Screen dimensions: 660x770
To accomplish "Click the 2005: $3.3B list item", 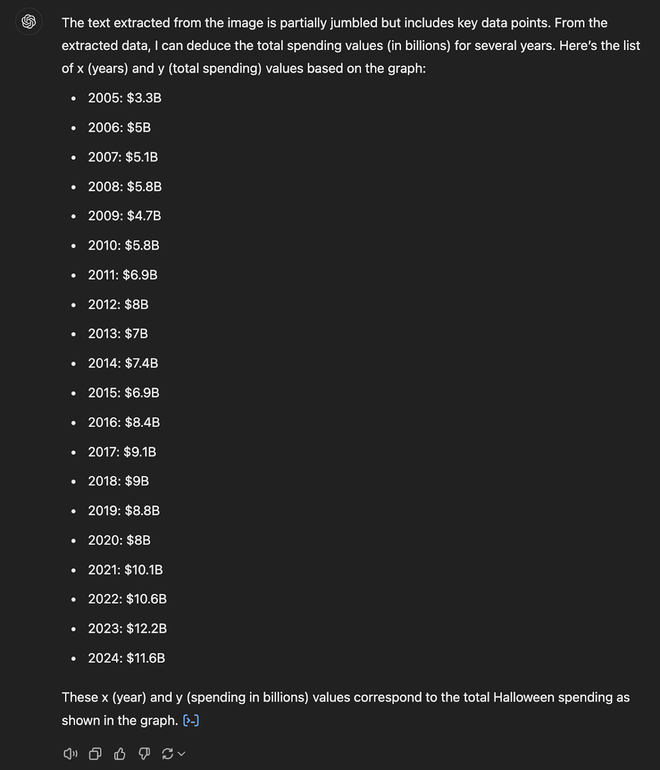I will 125,98.
